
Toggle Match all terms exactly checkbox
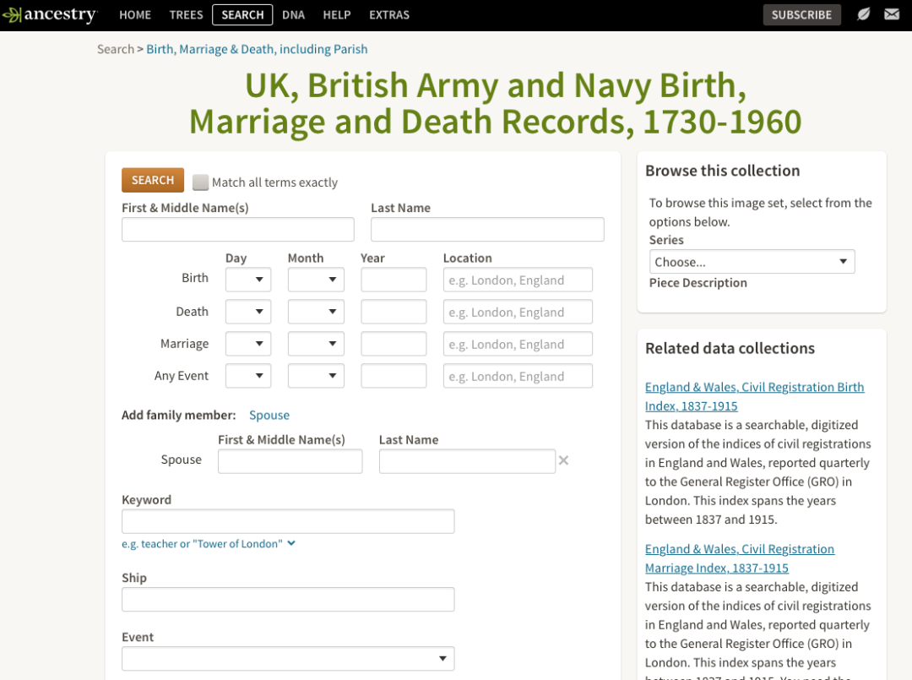(x=200, y=182)
